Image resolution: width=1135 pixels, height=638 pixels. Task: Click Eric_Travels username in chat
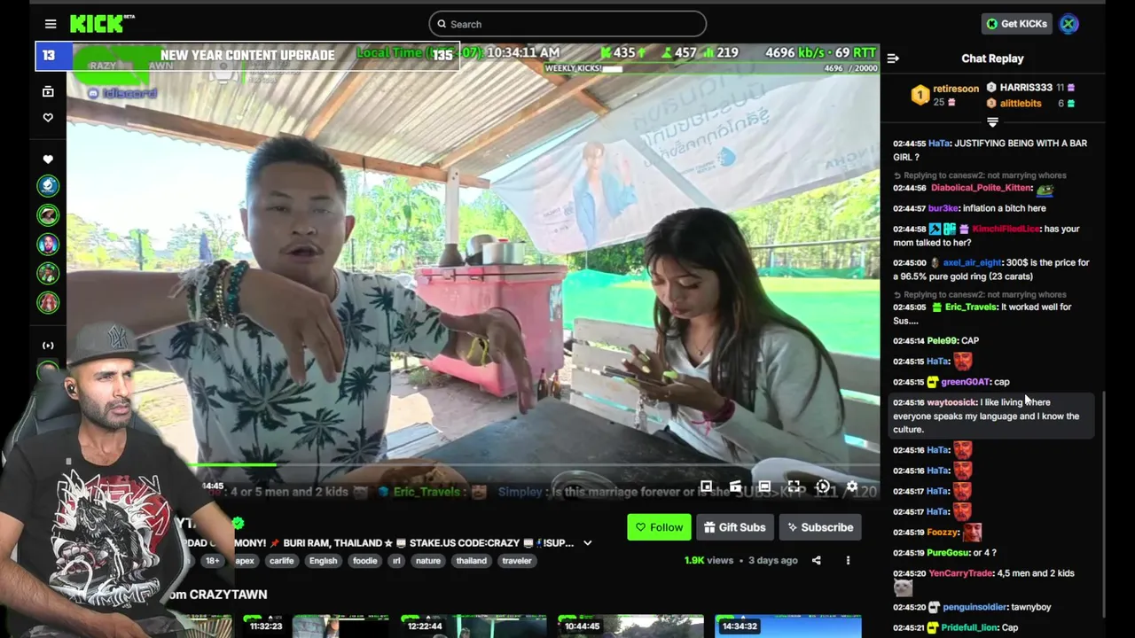coord(970,307)
